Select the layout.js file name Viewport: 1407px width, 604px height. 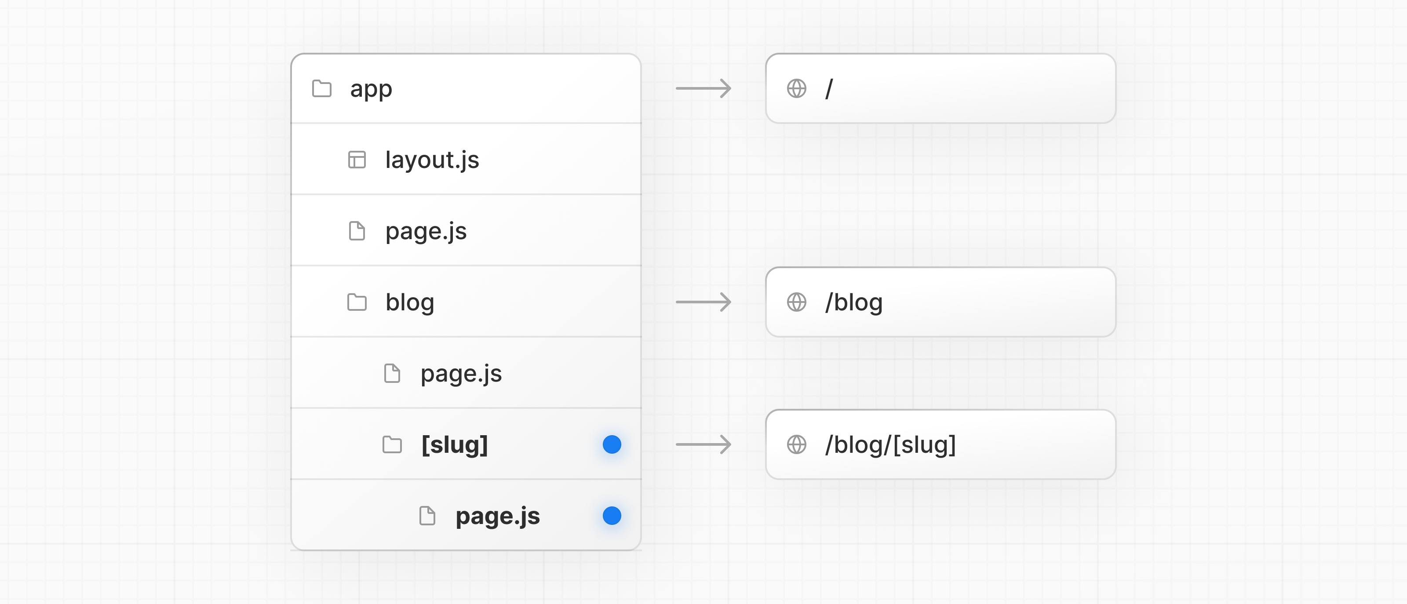click(432, 160)
